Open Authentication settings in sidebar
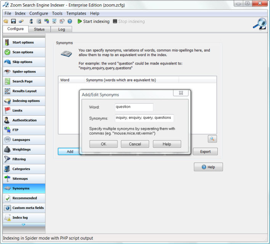Screen dimensions: 270x244 pos(24,120)
